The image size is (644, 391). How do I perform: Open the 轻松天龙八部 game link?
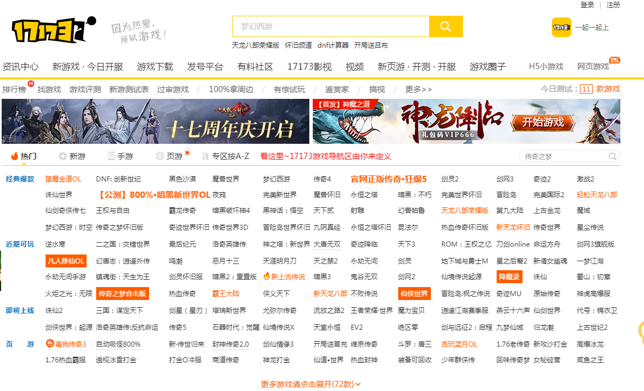(x=597, y=194)
